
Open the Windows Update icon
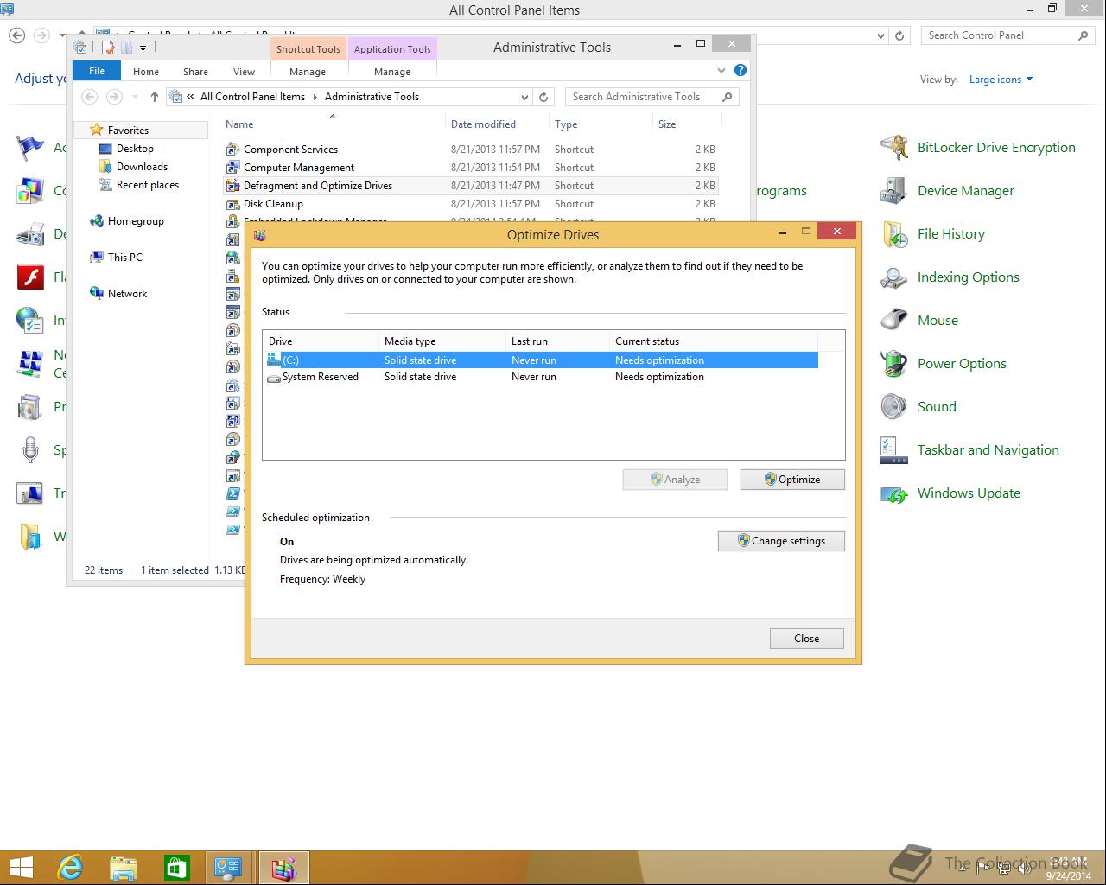click(x=894, y=493)
